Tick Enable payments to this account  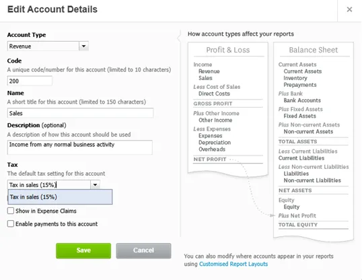[11, 224]
